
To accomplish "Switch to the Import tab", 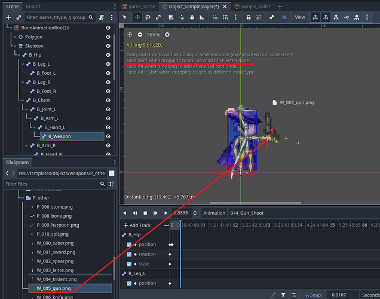I will (33, 6).
